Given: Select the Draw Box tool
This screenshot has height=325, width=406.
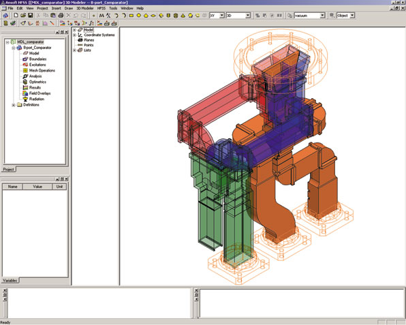Looking at the screenshot, I should tap(161, 16).
